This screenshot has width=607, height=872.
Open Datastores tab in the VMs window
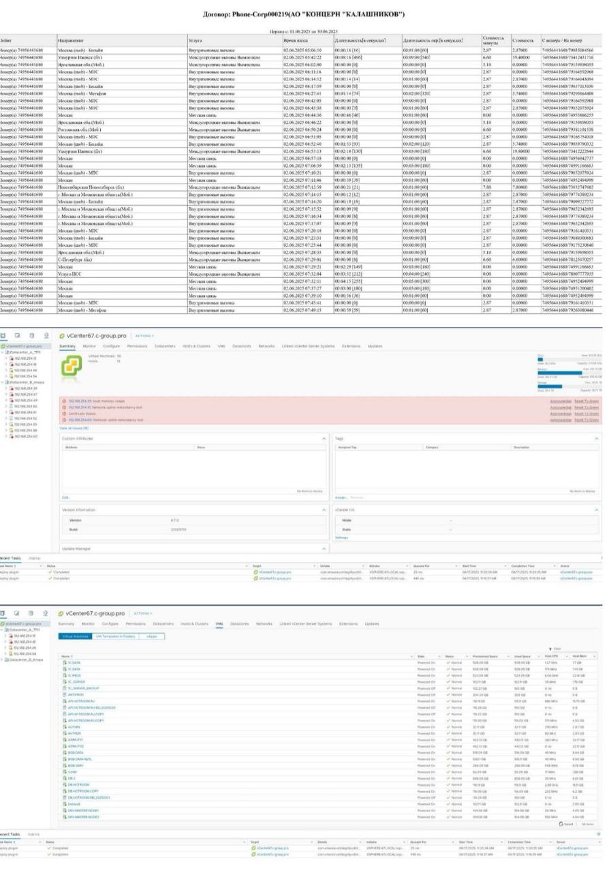pyautogui.click(x=239, y=623)
